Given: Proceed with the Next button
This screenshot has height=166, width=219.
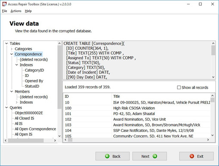Looking at the screenshot, I should [150, 156].
